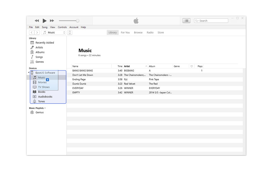269x172 pixels.
Task: Open the View menu
Action: point(52,27)
